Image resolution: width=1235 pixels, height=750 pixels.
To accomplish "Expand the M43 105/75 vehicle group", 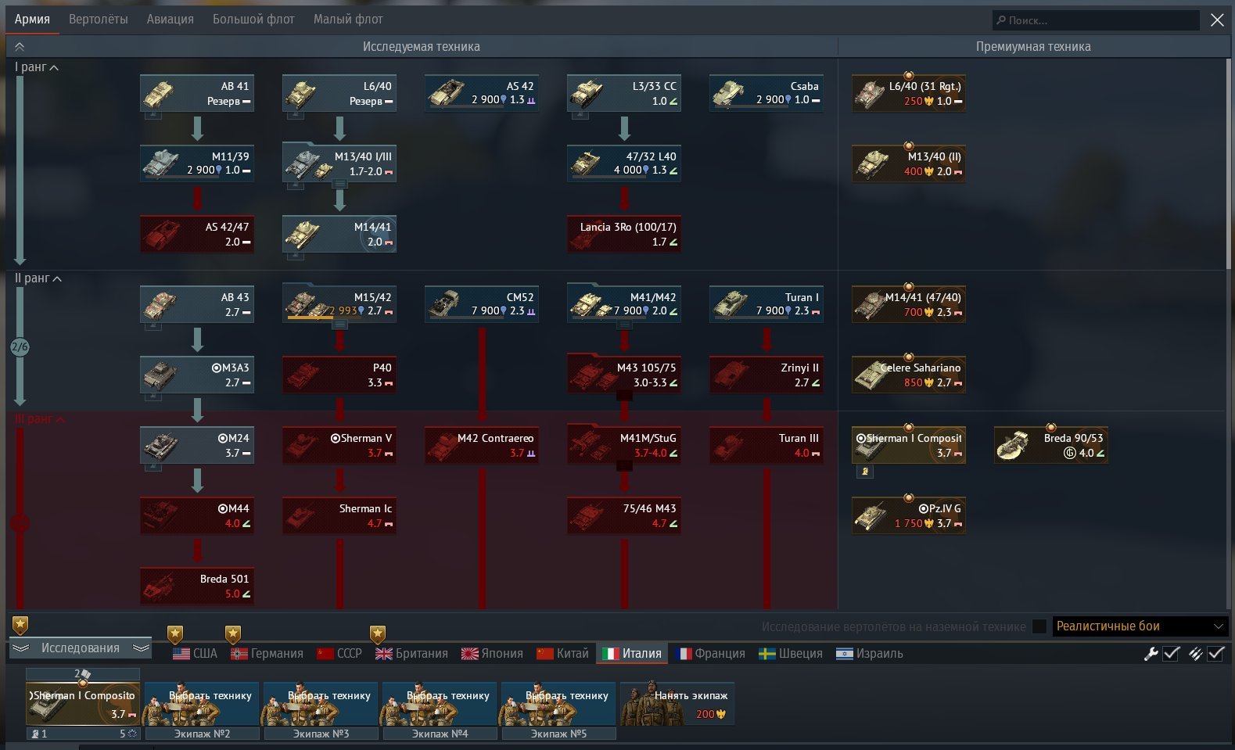I will click(624, 395).
